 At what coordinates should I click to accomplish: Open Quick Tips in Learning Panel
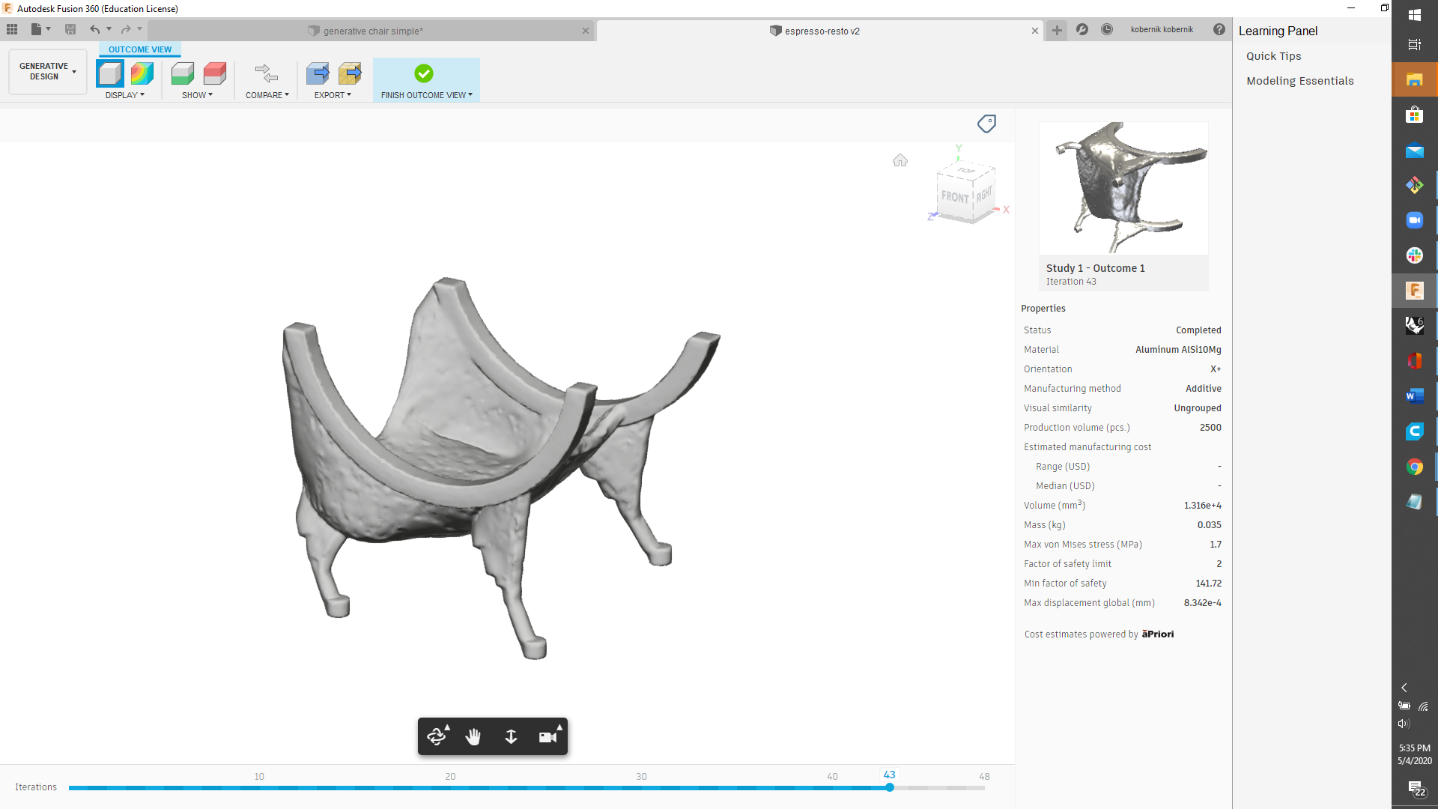tap(1273, 56)
